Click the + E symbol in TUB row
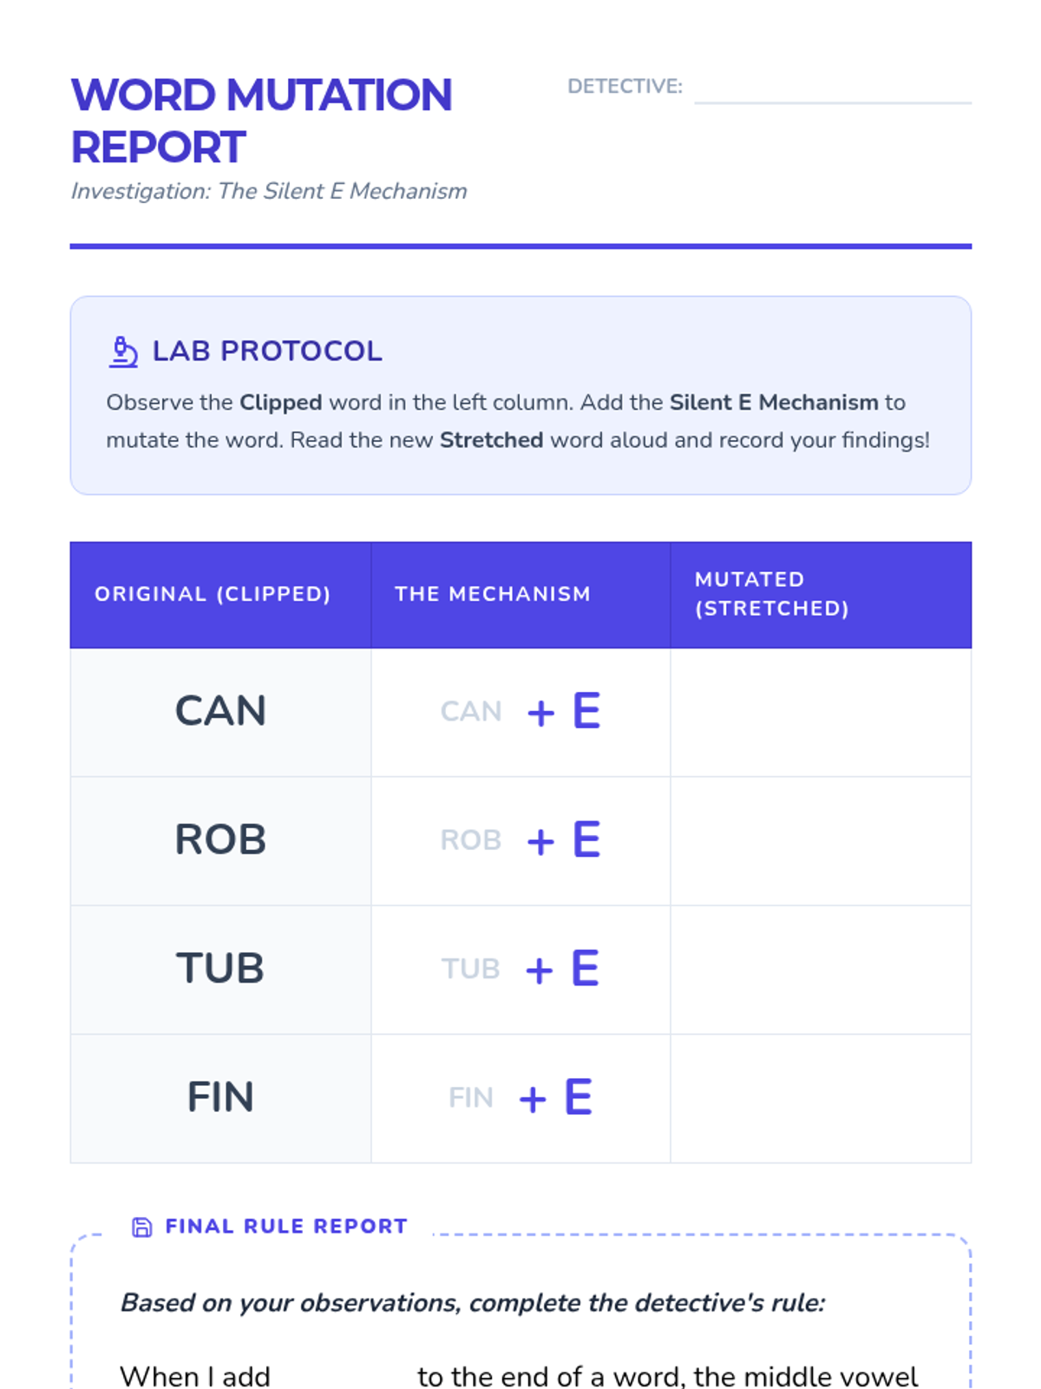The width and height of the screenshot is (1041, 1389). point(563,968)
